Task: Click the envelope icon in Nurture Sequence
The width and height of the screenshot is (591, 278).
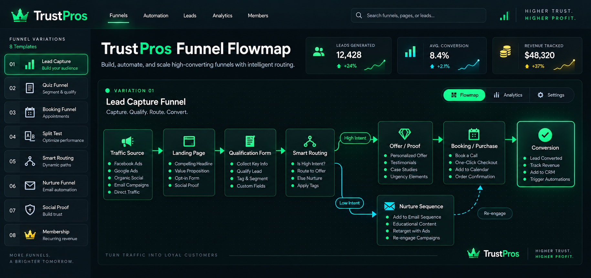Action: click(389, 206)
